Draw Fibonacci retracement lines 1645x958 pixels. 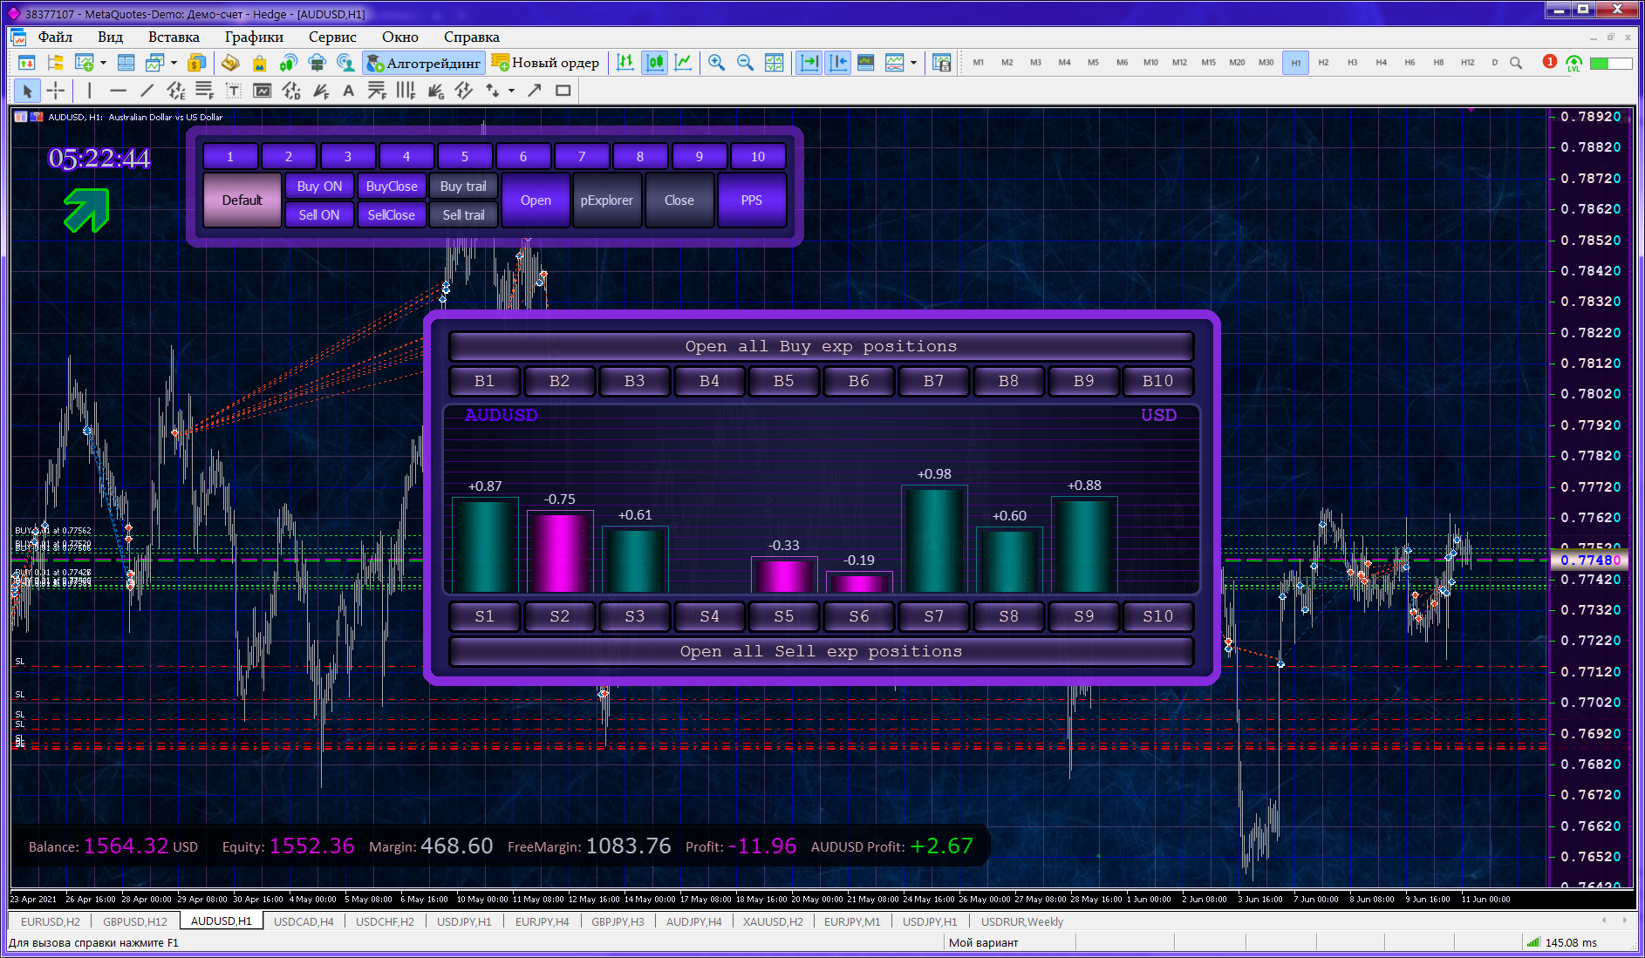[204, 91]
